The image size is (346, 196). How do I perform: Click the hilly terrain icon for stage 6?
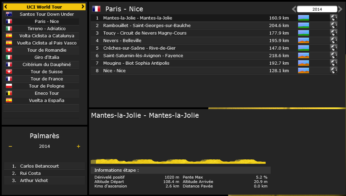click(303, 55)
